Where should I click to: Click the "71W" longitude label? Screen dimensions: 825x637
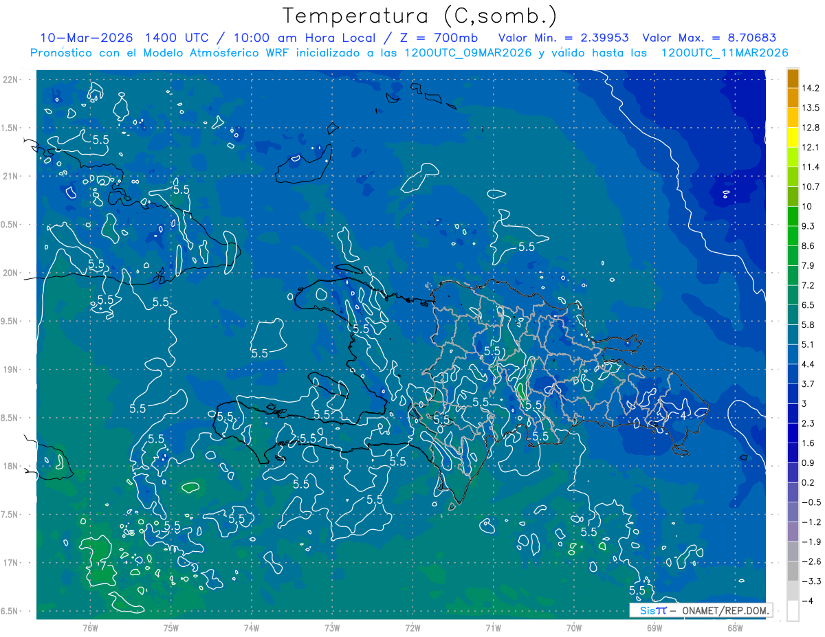[493, 628]
